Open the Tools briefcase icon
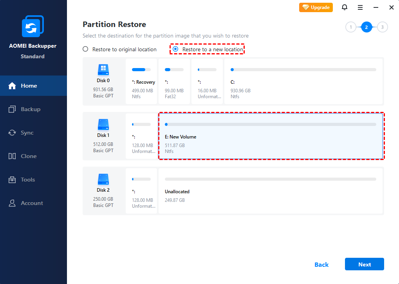 click(x=12, y=180)
